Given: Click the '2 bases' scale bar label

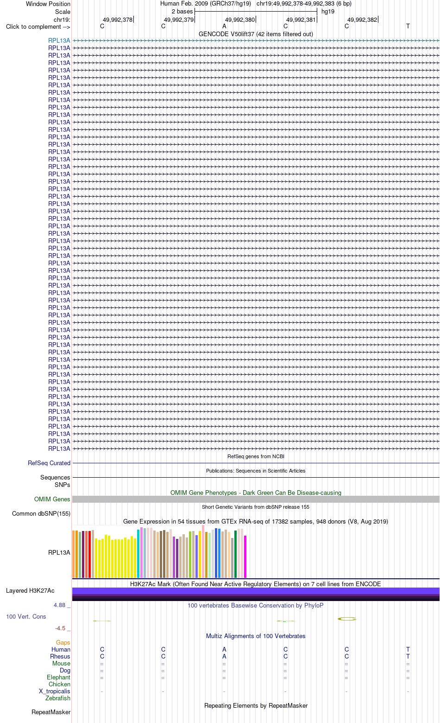Looking at the screenshot, I should pyautogui.click(x=182, y=12).
